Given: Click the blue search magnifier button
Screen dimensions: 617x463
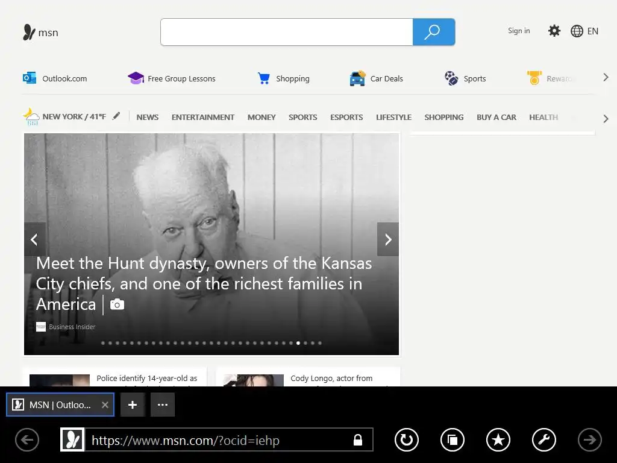Looking at the screenshot, I should click(434, 32).
